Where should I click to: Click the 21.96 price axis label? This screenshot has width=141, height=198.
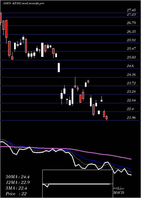(131, 118)
